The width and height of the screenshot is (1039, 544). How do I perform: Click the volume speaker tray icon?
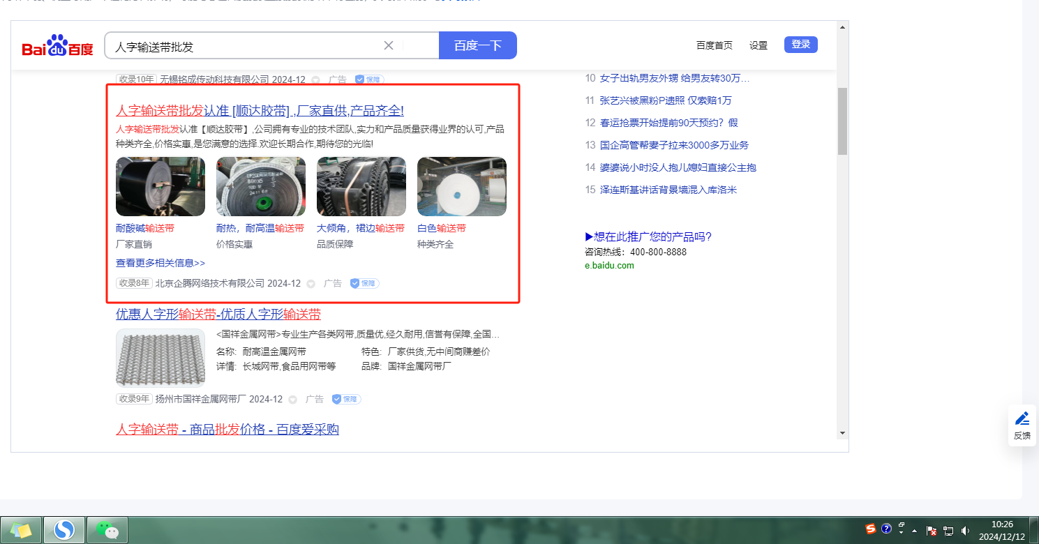click(965, 531)
